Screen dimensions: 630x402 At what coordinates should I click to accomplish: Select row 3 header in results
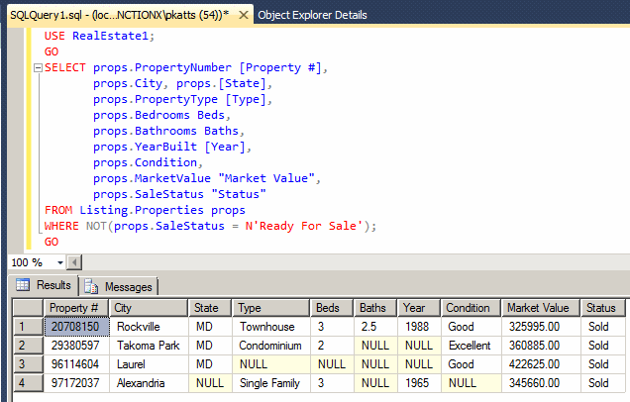pos(28,364)
